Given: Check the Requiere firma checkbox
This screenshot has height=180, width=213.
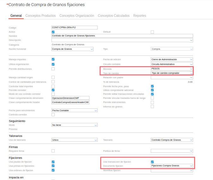Looking at the screenshot, I should tap(53, 151).
